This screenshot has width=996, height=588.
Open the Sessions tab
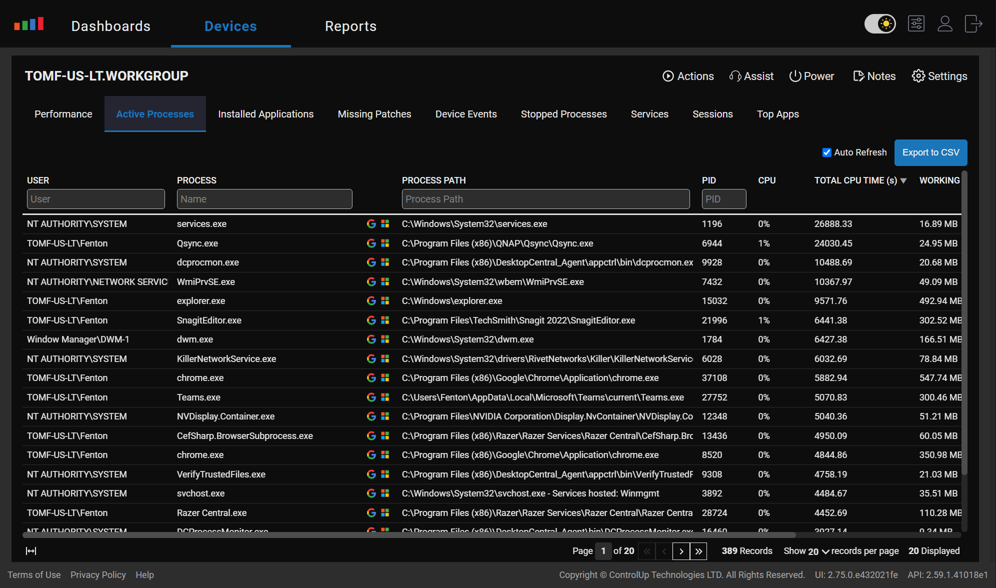712,114
